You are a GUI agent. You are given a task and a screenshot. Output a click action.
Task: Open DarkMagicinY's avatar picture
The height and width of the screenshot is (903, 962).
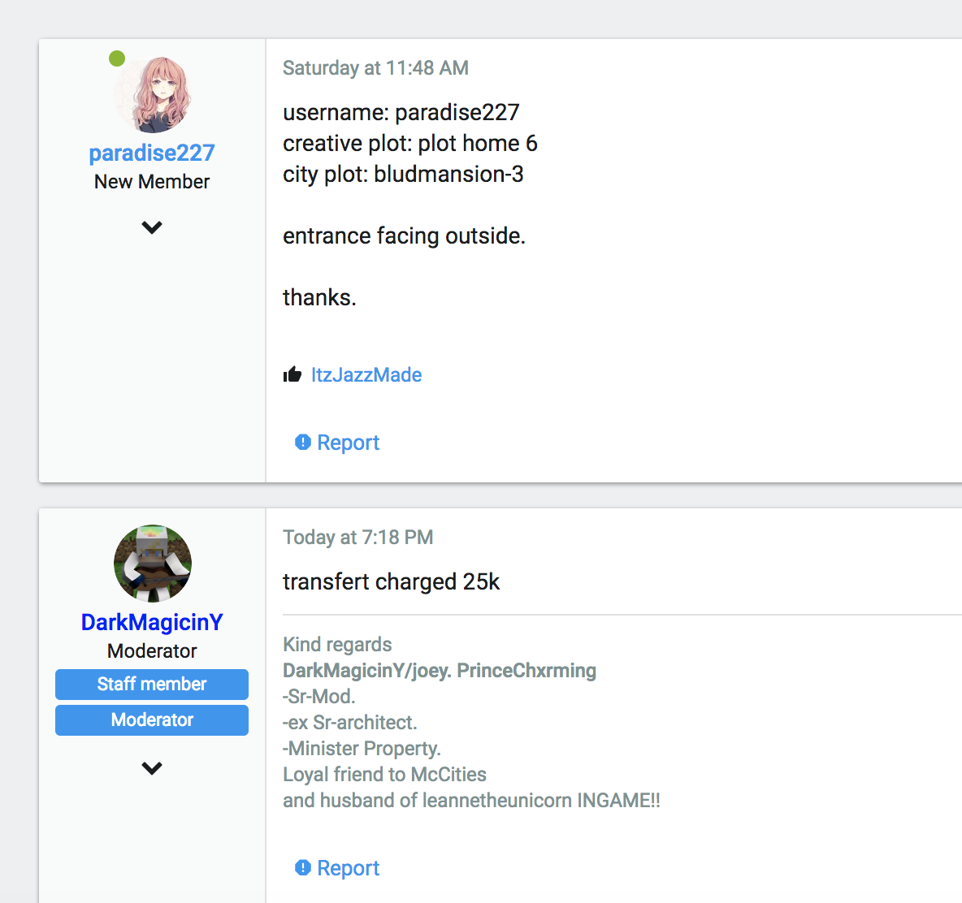tap(152, 564)
